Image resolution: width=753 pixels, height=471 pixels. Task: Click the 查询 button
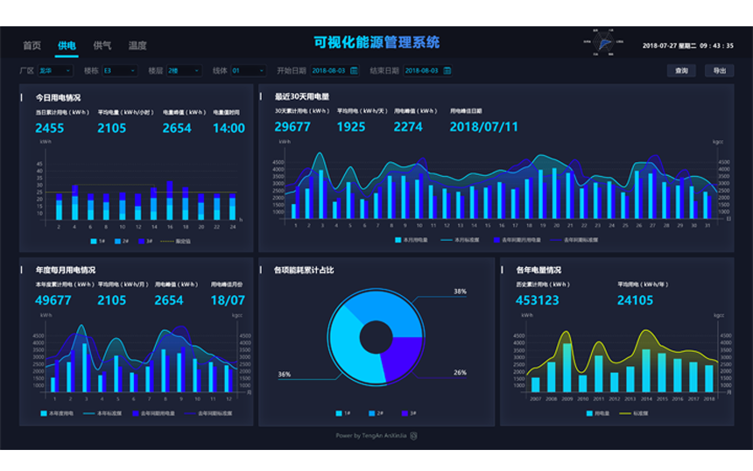click(681, 71)
